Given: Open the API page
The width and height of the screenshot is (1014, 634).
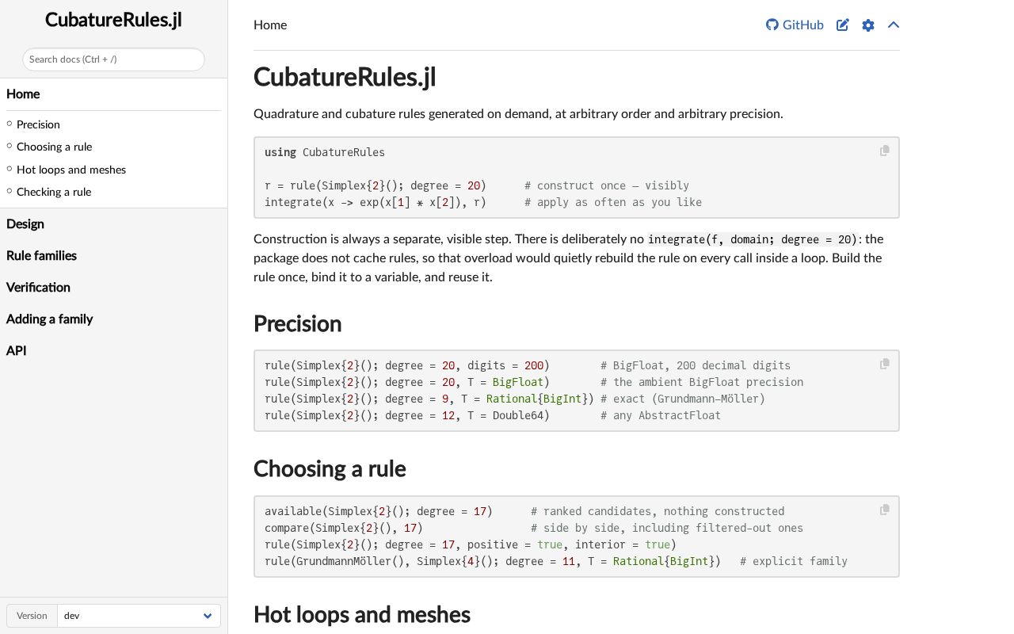Looking at the screenshot, I should (113, 351).
